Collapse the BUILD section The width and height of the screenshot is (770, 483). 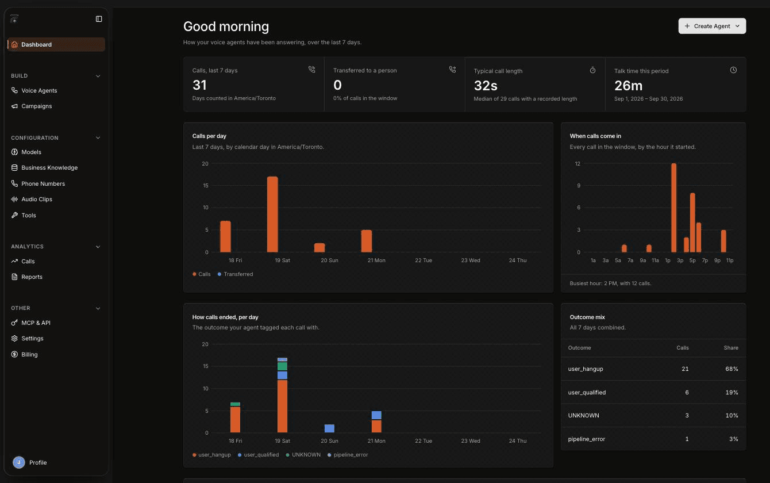tap(98, 76)
